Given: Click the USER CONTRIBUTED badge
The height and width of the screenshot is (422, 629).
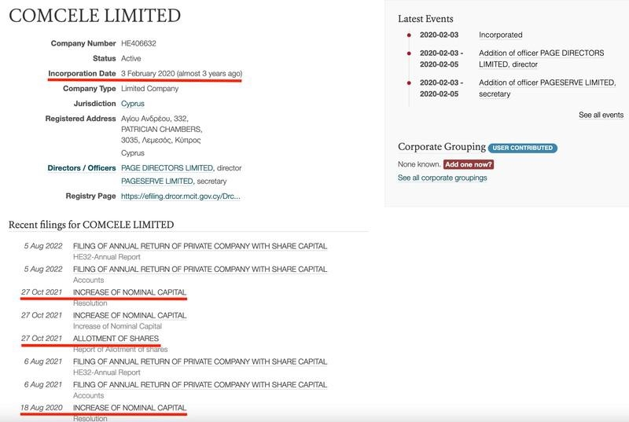Looking at the screenshot, I should click(x=523, y=148).
